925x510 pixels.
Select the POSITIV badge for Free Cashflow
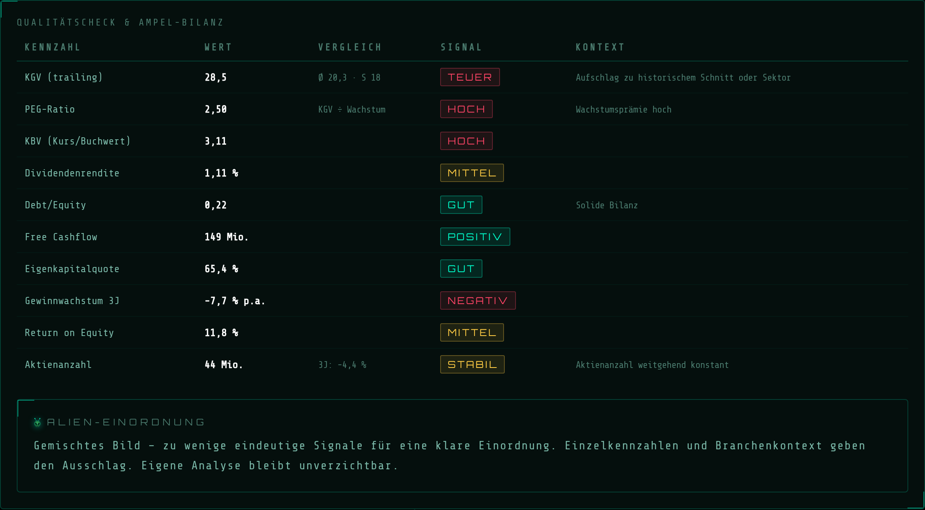click(475, 237)
